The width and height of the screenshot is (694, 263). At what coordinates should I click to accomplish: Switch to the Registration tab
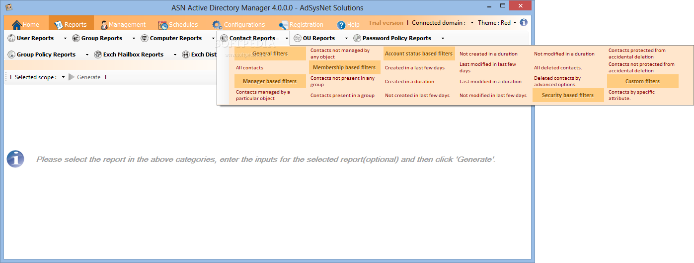(301, 24)
